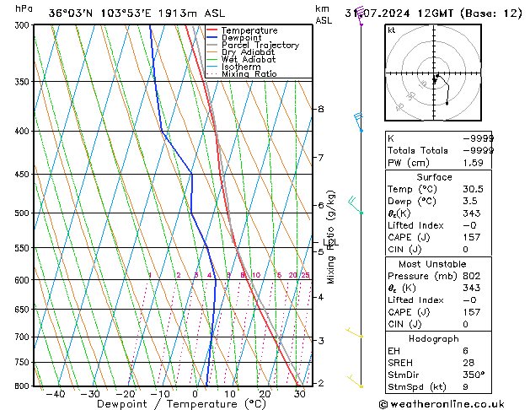Click the blue wind barb at 400 hPa
530x410 pixels.
pos(359,122)
